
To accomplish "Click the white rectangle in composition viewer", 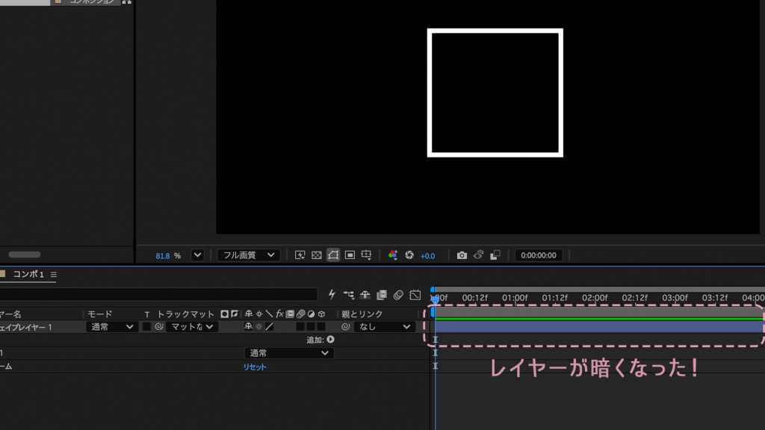I will (x=495, y=93).
